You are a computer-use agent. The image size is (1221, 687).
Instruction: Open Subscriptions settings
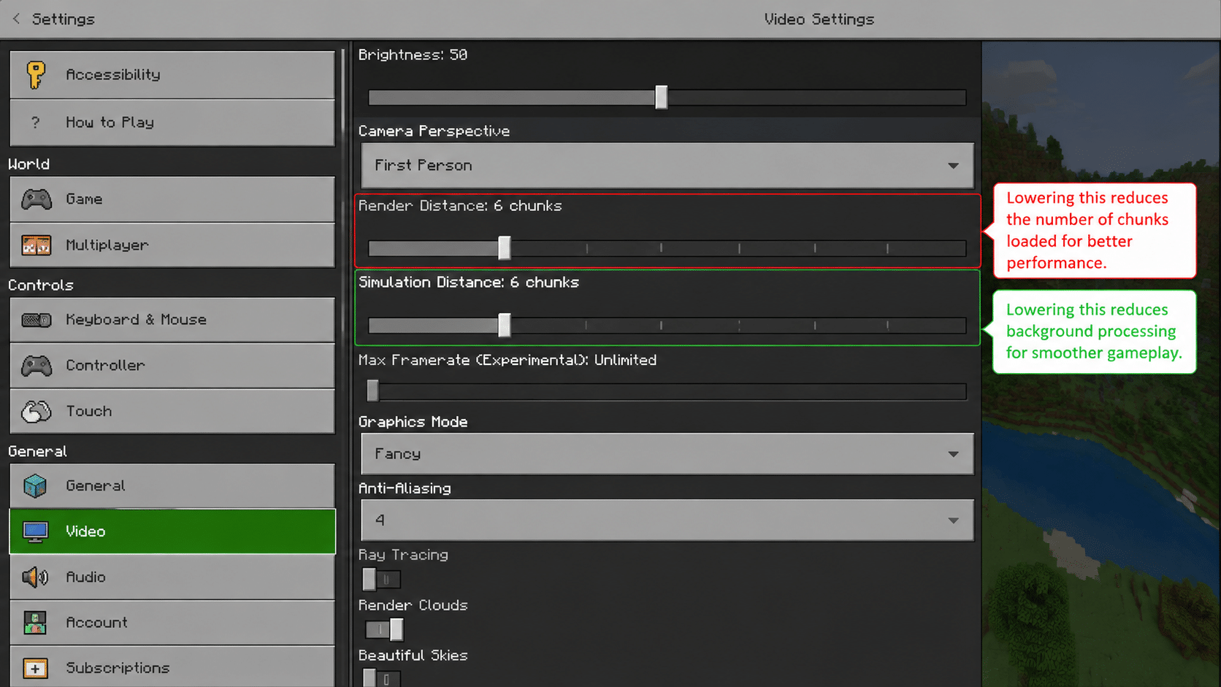coord(172,668)
